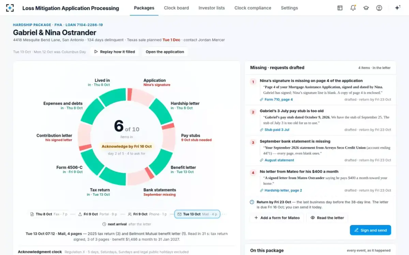
Task: Click the Form 4506-C label
Action: click(x=70, y=167)
